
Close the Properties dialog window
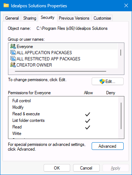(126, 5)
